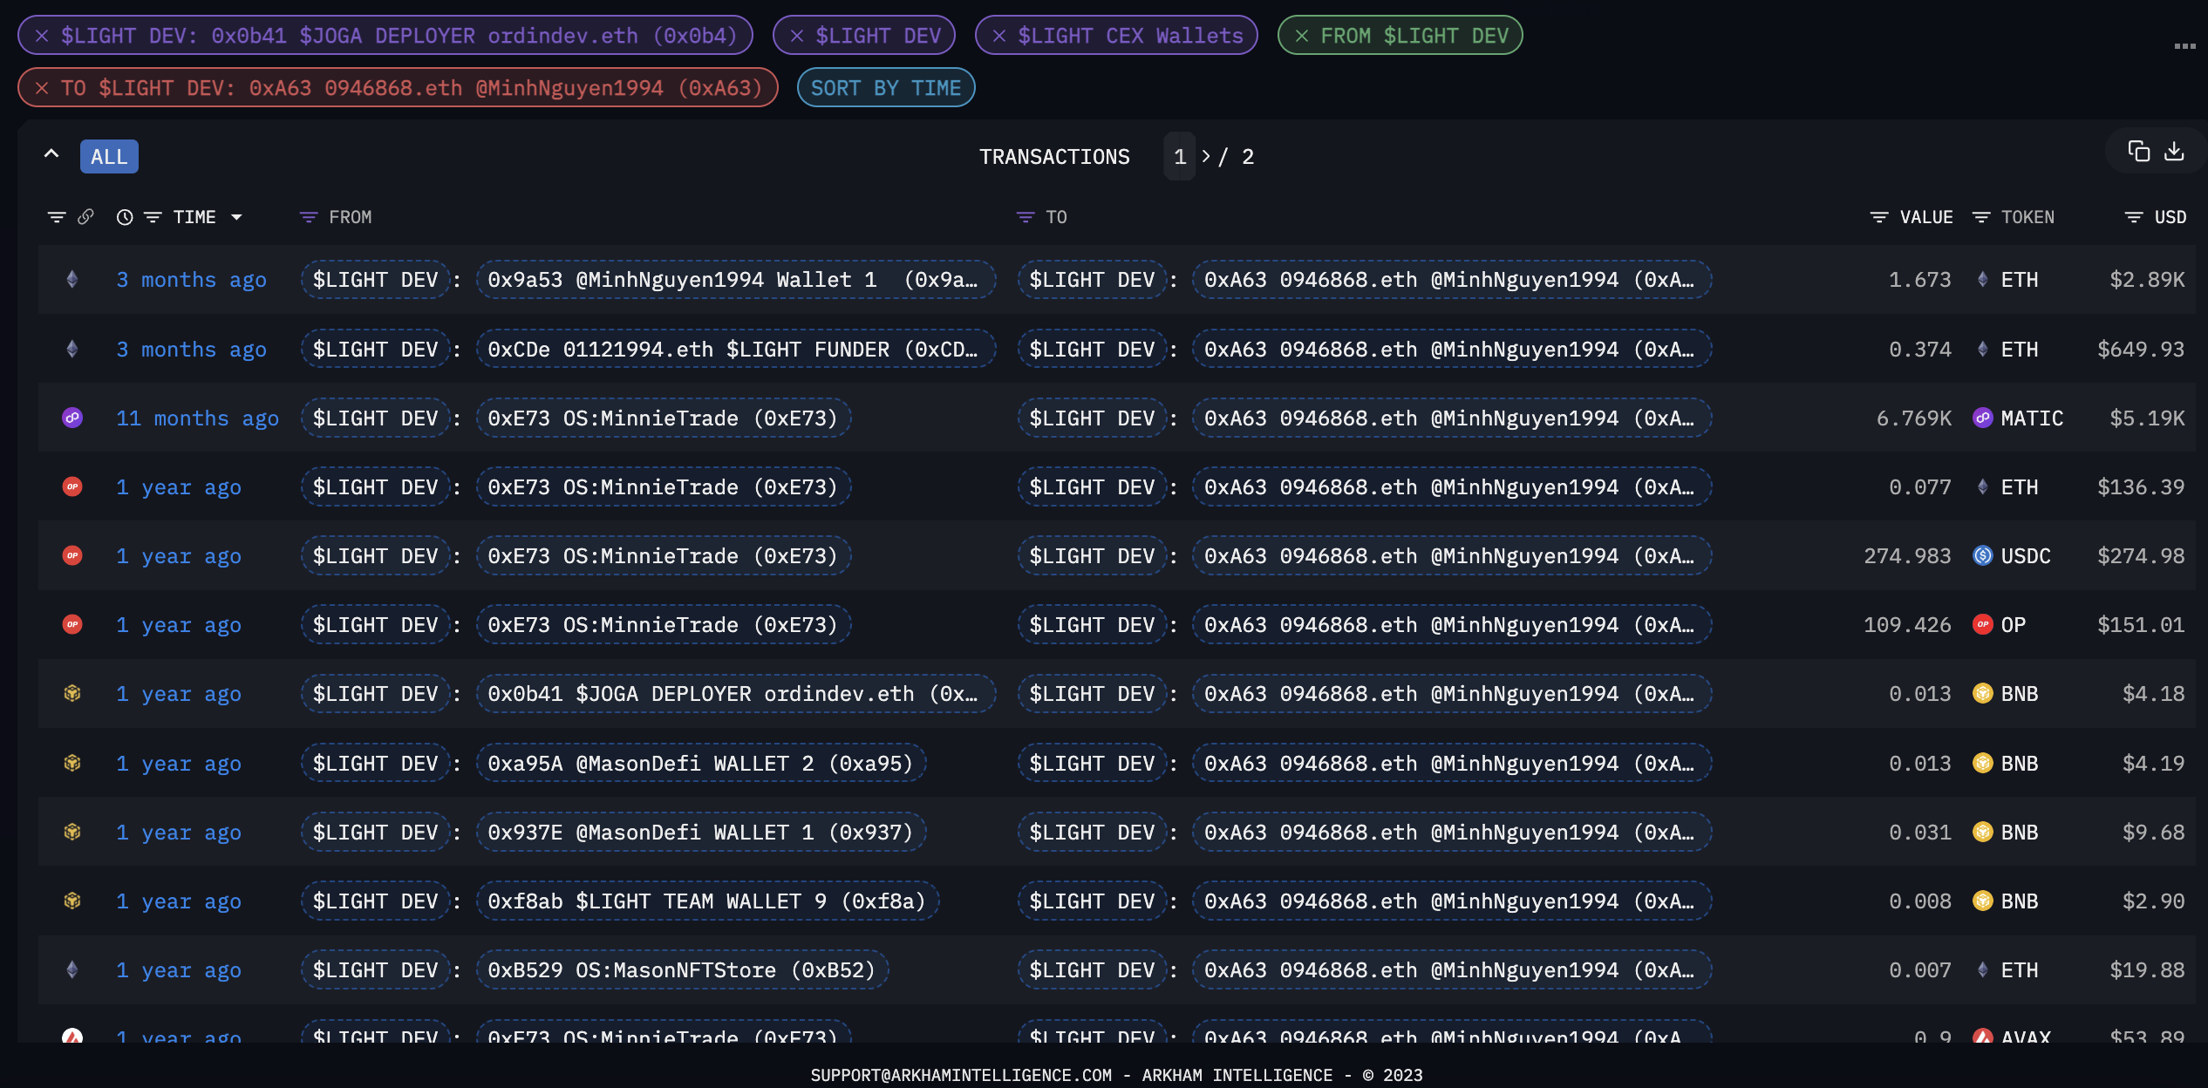Image resolution: width=2208 pixels, height=1088 pixels.
Task: Open 0x0b41 $JOGA DEPLOYER ordindev.eth sender
Action: [x=736, y=694]
